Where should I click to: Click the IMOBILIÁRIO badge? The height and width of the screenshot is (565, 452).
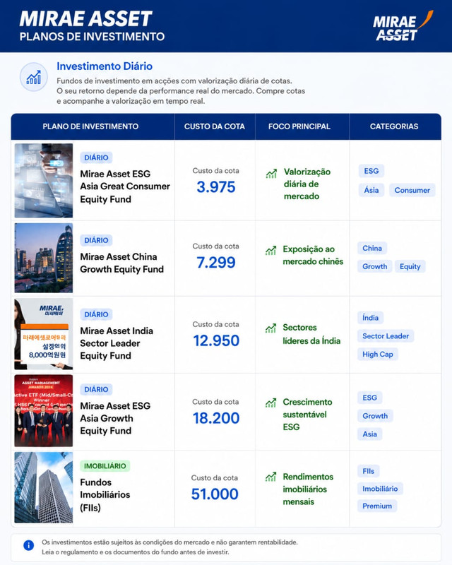pyautogui.click(x=105, y=466)
